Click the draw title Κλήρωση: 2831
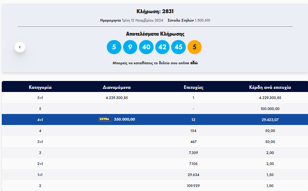308x191 pixels. point(154,11)
